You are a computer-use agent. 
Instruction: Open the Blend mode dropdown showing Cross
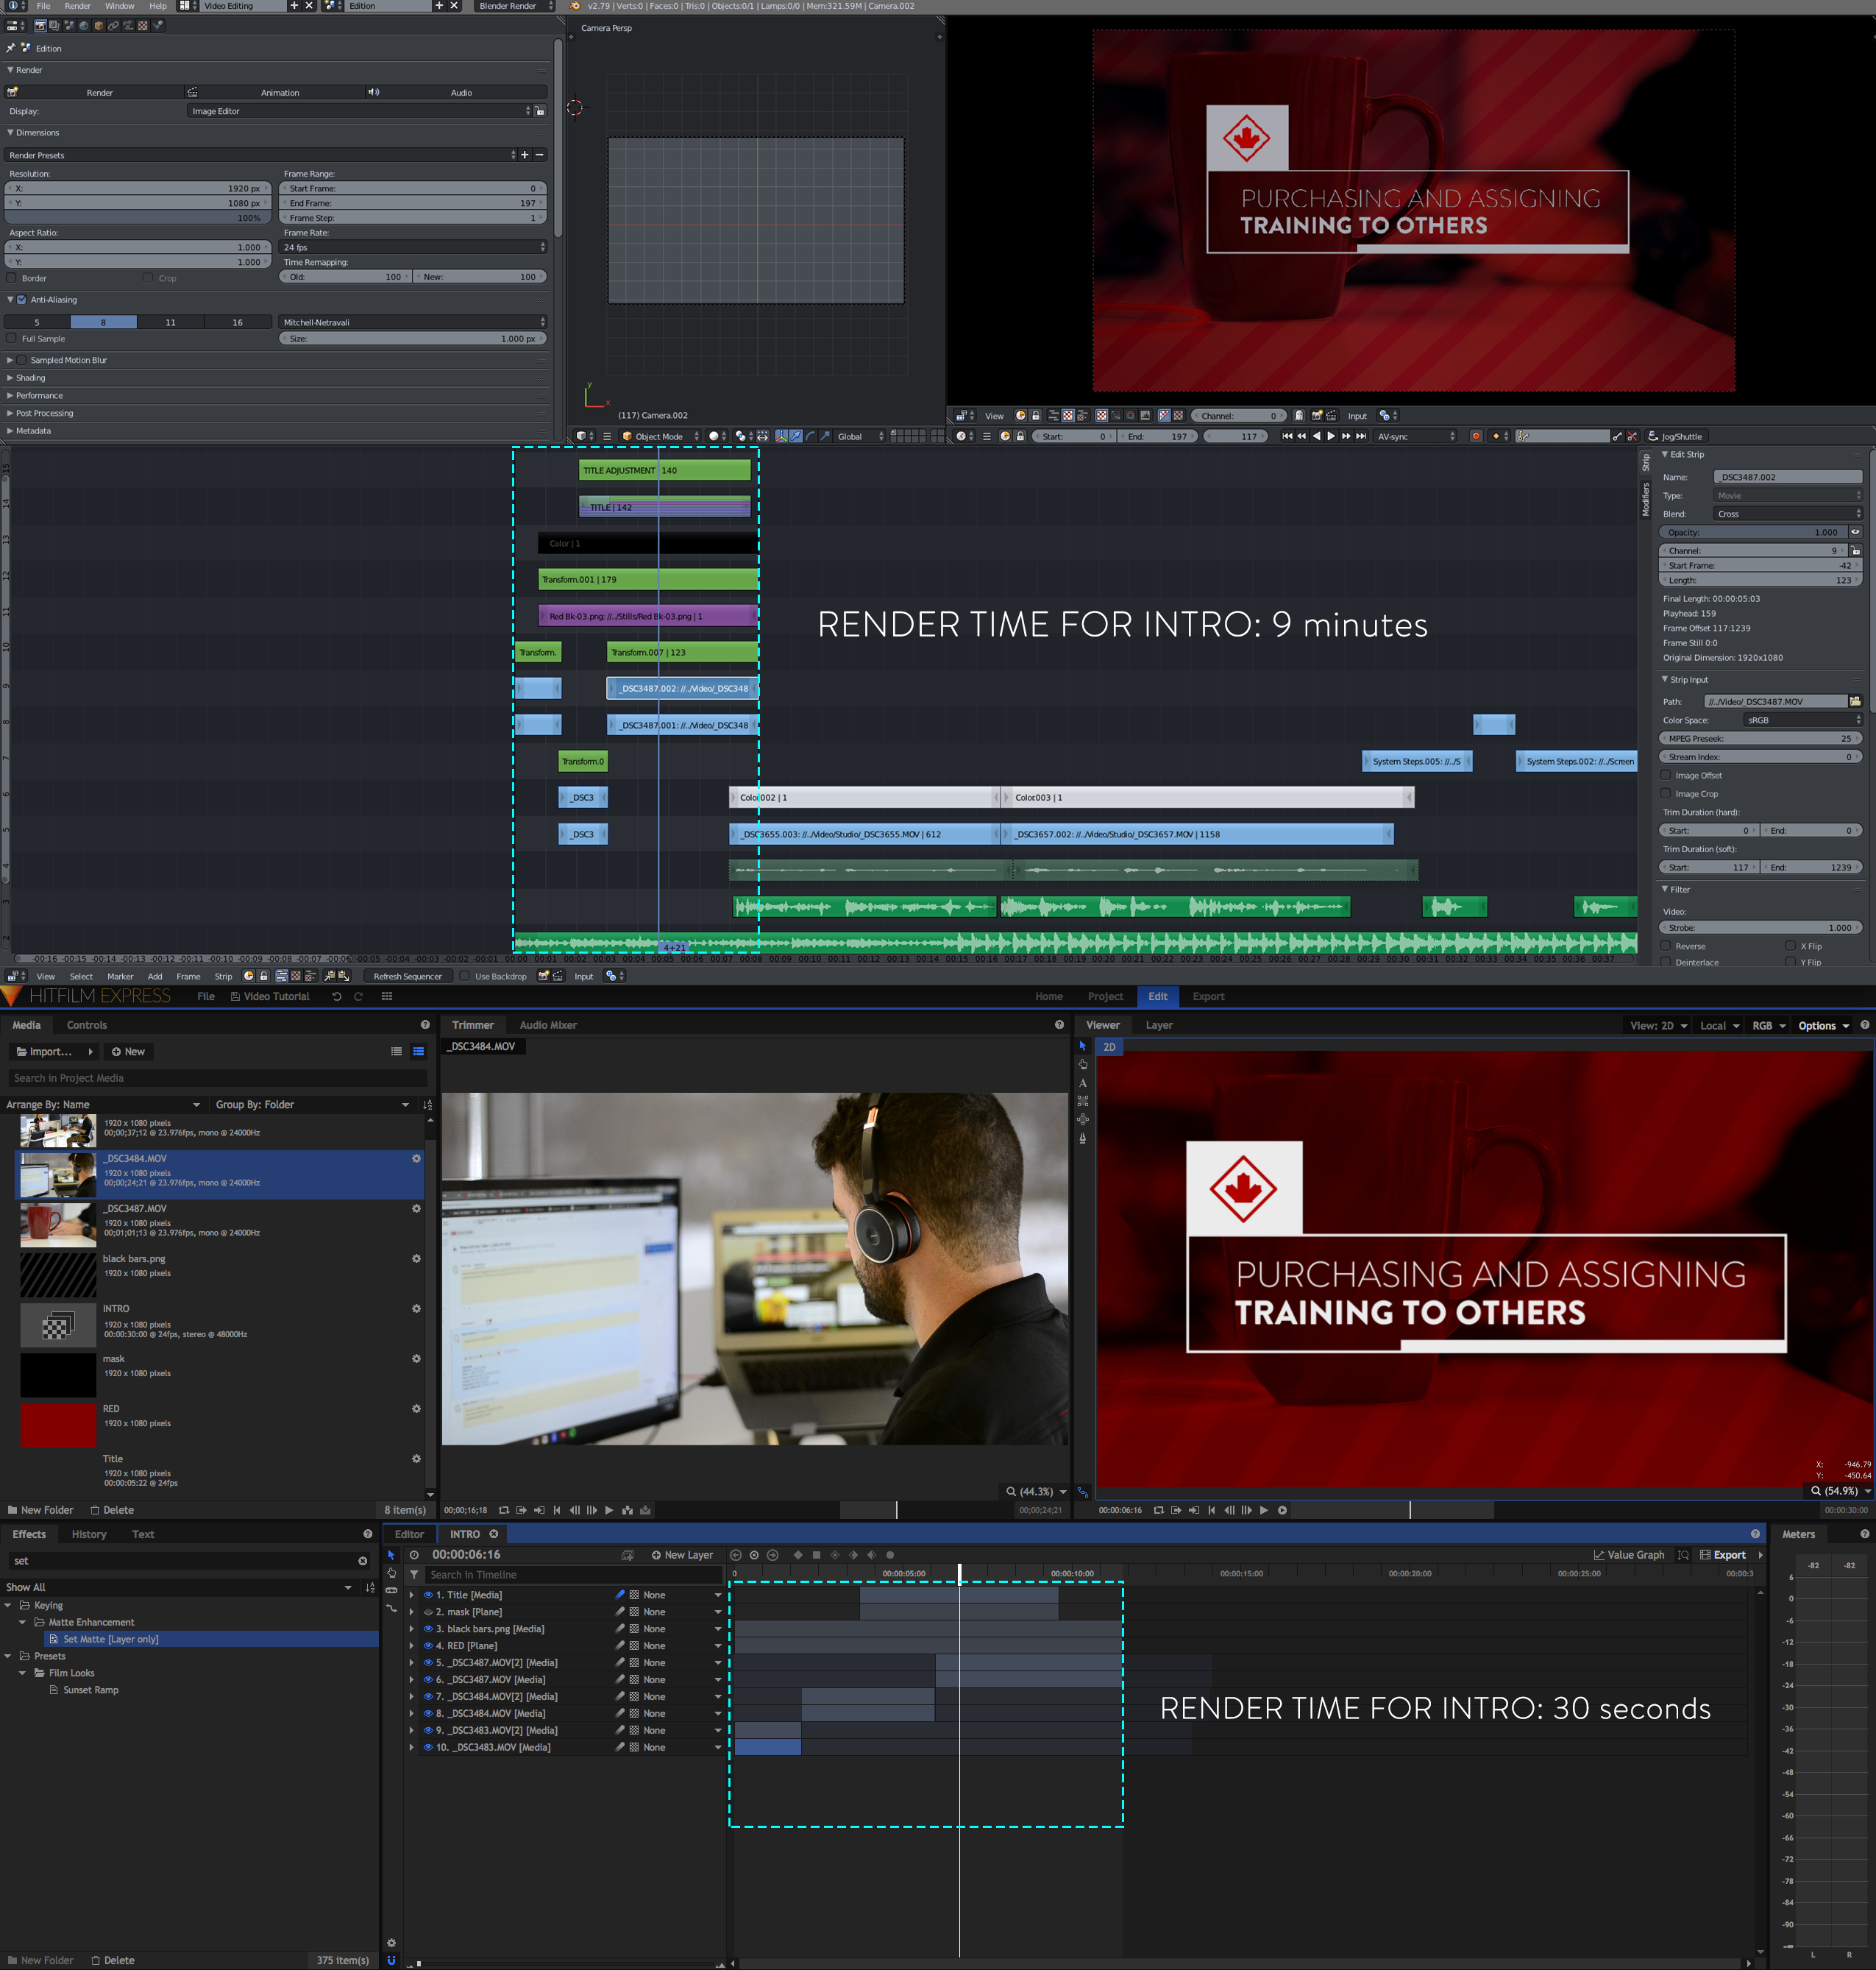pyautogui.click(x=1787, y=514)
